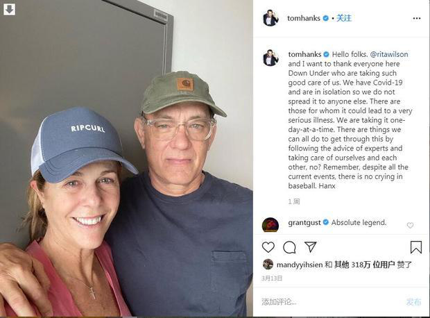The height and width of the screenshot is (318, 430).
Task: Download the image using the top-left arrow icon
Action: pos(9,9)
